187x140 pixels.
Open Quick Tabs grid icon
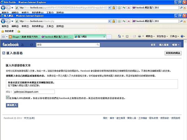point(3,37)
